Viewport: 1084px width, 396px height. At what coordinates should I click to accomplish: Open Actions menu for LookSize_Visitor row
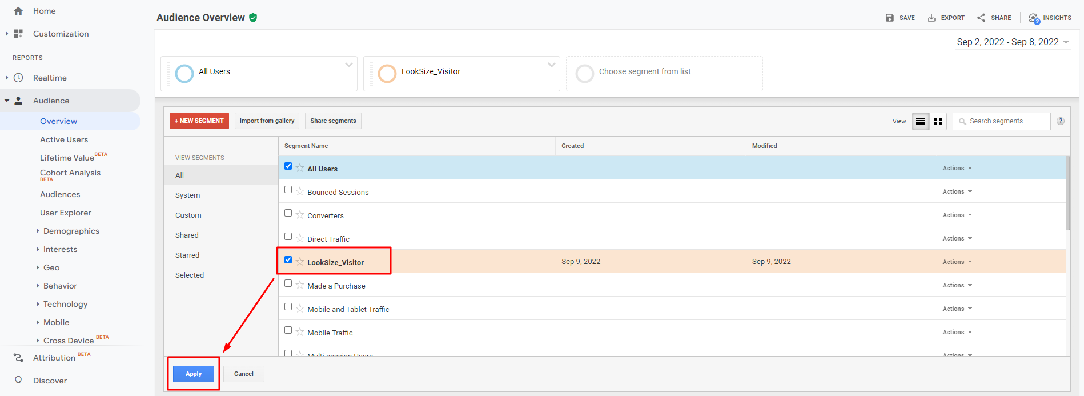[957, 262]
